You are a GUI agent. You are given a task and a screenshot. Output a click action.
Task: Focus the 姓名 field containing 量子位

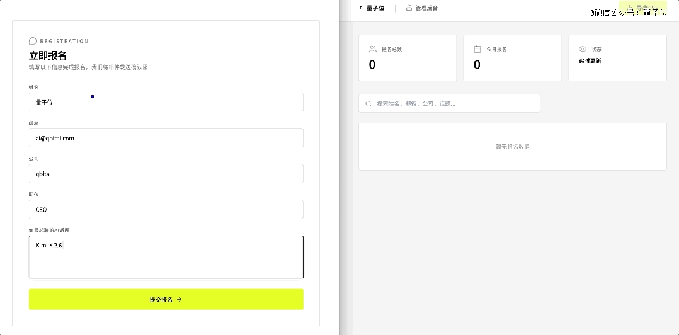click(166, 102)
